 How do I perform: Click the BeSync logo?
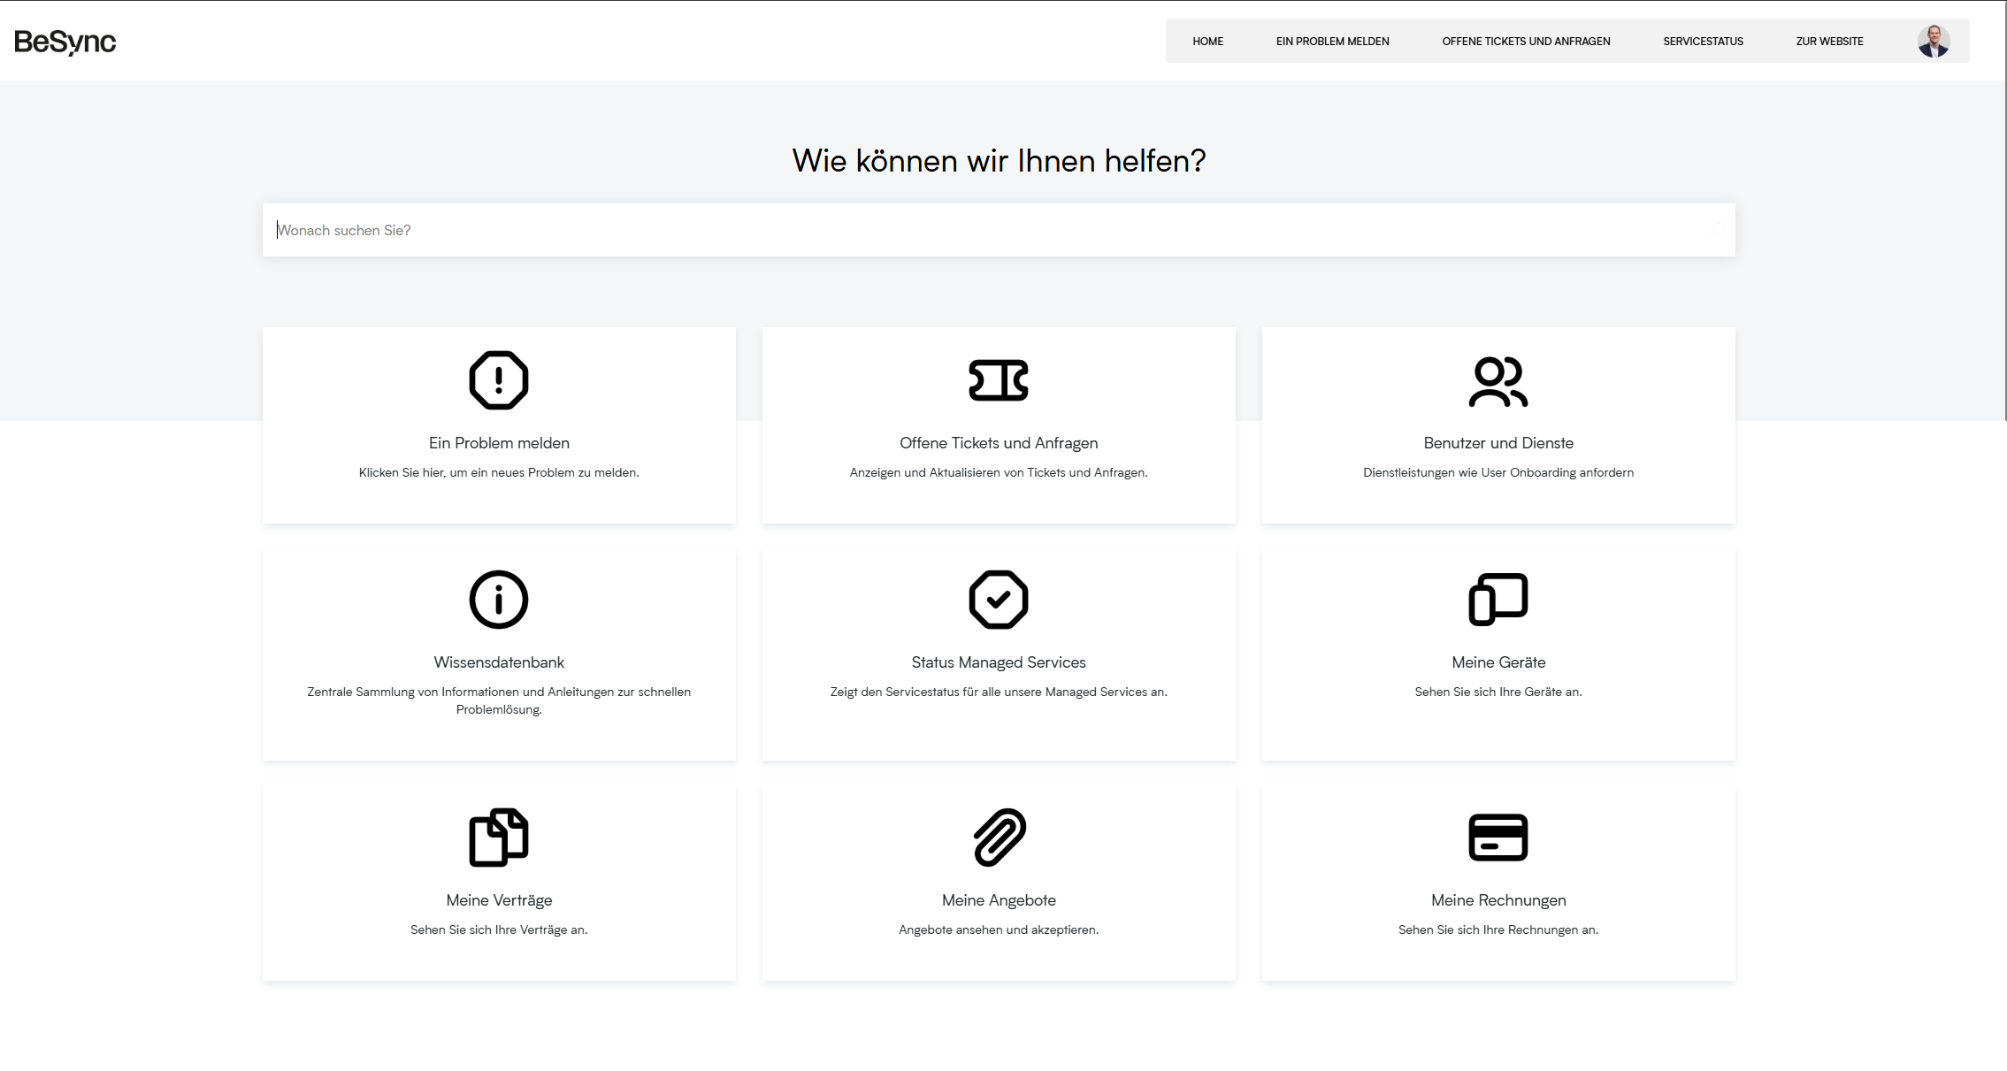(65, 42)
